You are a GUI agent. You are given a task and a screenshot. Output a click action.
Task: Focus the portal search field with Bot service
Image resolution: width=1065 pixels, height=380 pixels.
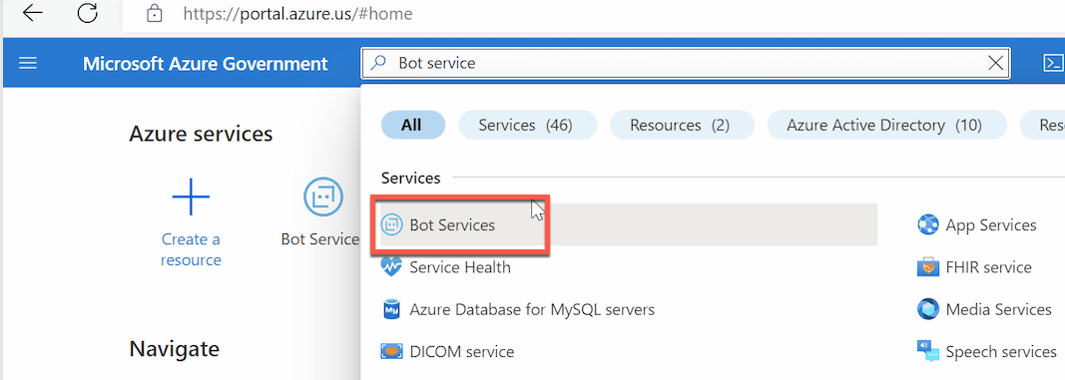point(686,63)
